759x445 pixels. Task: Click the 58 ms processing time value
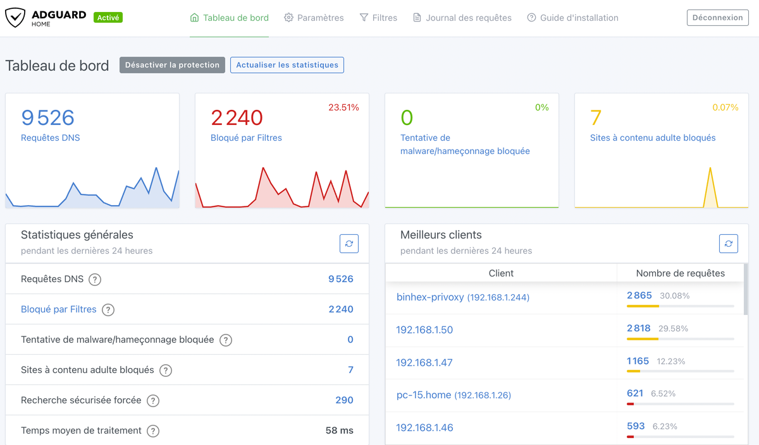[x=340, y=430]
